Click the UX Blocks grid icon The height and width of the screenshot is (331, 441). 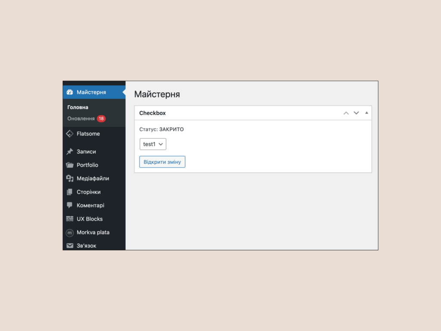(x=69, y=219)
